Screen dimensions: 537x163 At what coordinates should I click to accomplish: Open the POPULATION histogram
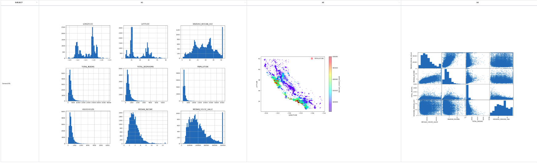203,85
